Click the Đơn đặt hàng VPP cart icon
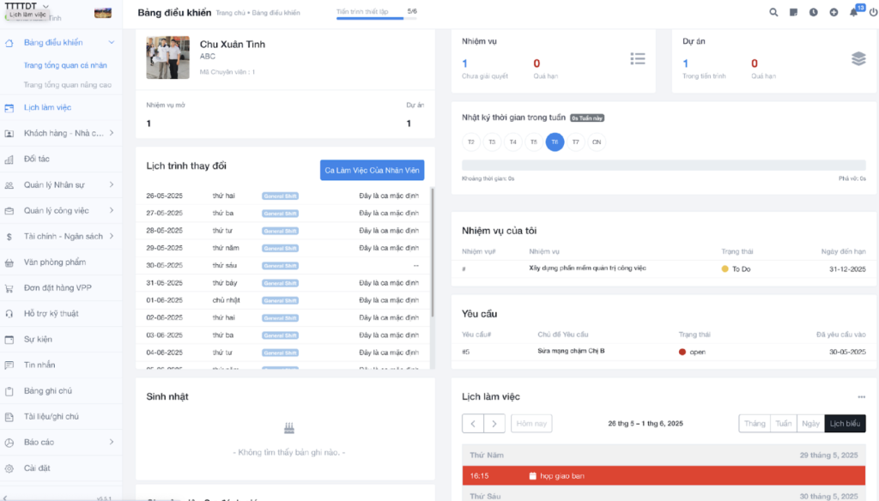The height and width of the screenshot is (501, 879). point(9,288)
